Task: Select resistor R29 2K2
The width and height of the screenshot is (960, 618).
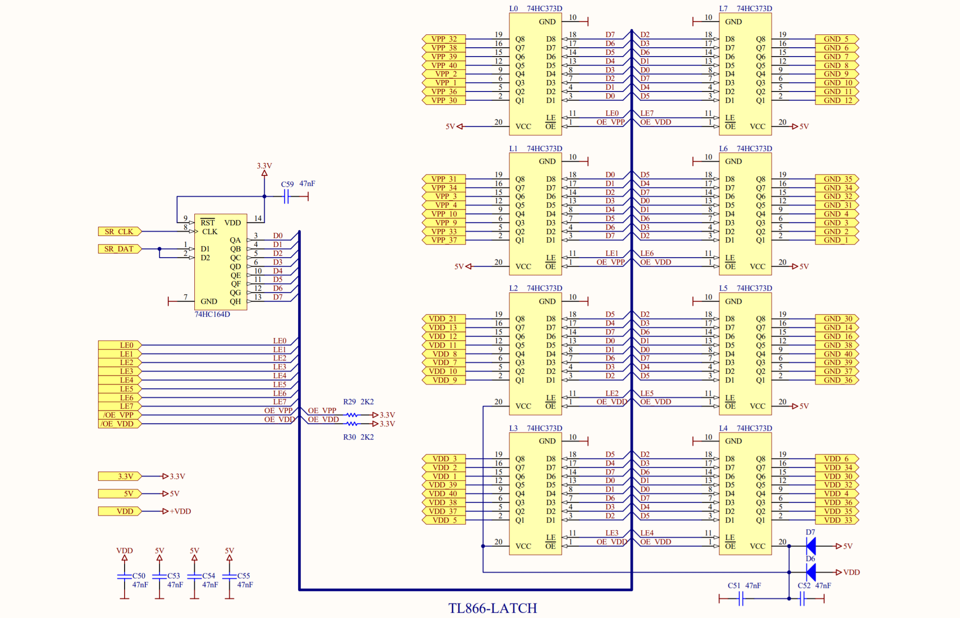Action: [351, 415]
